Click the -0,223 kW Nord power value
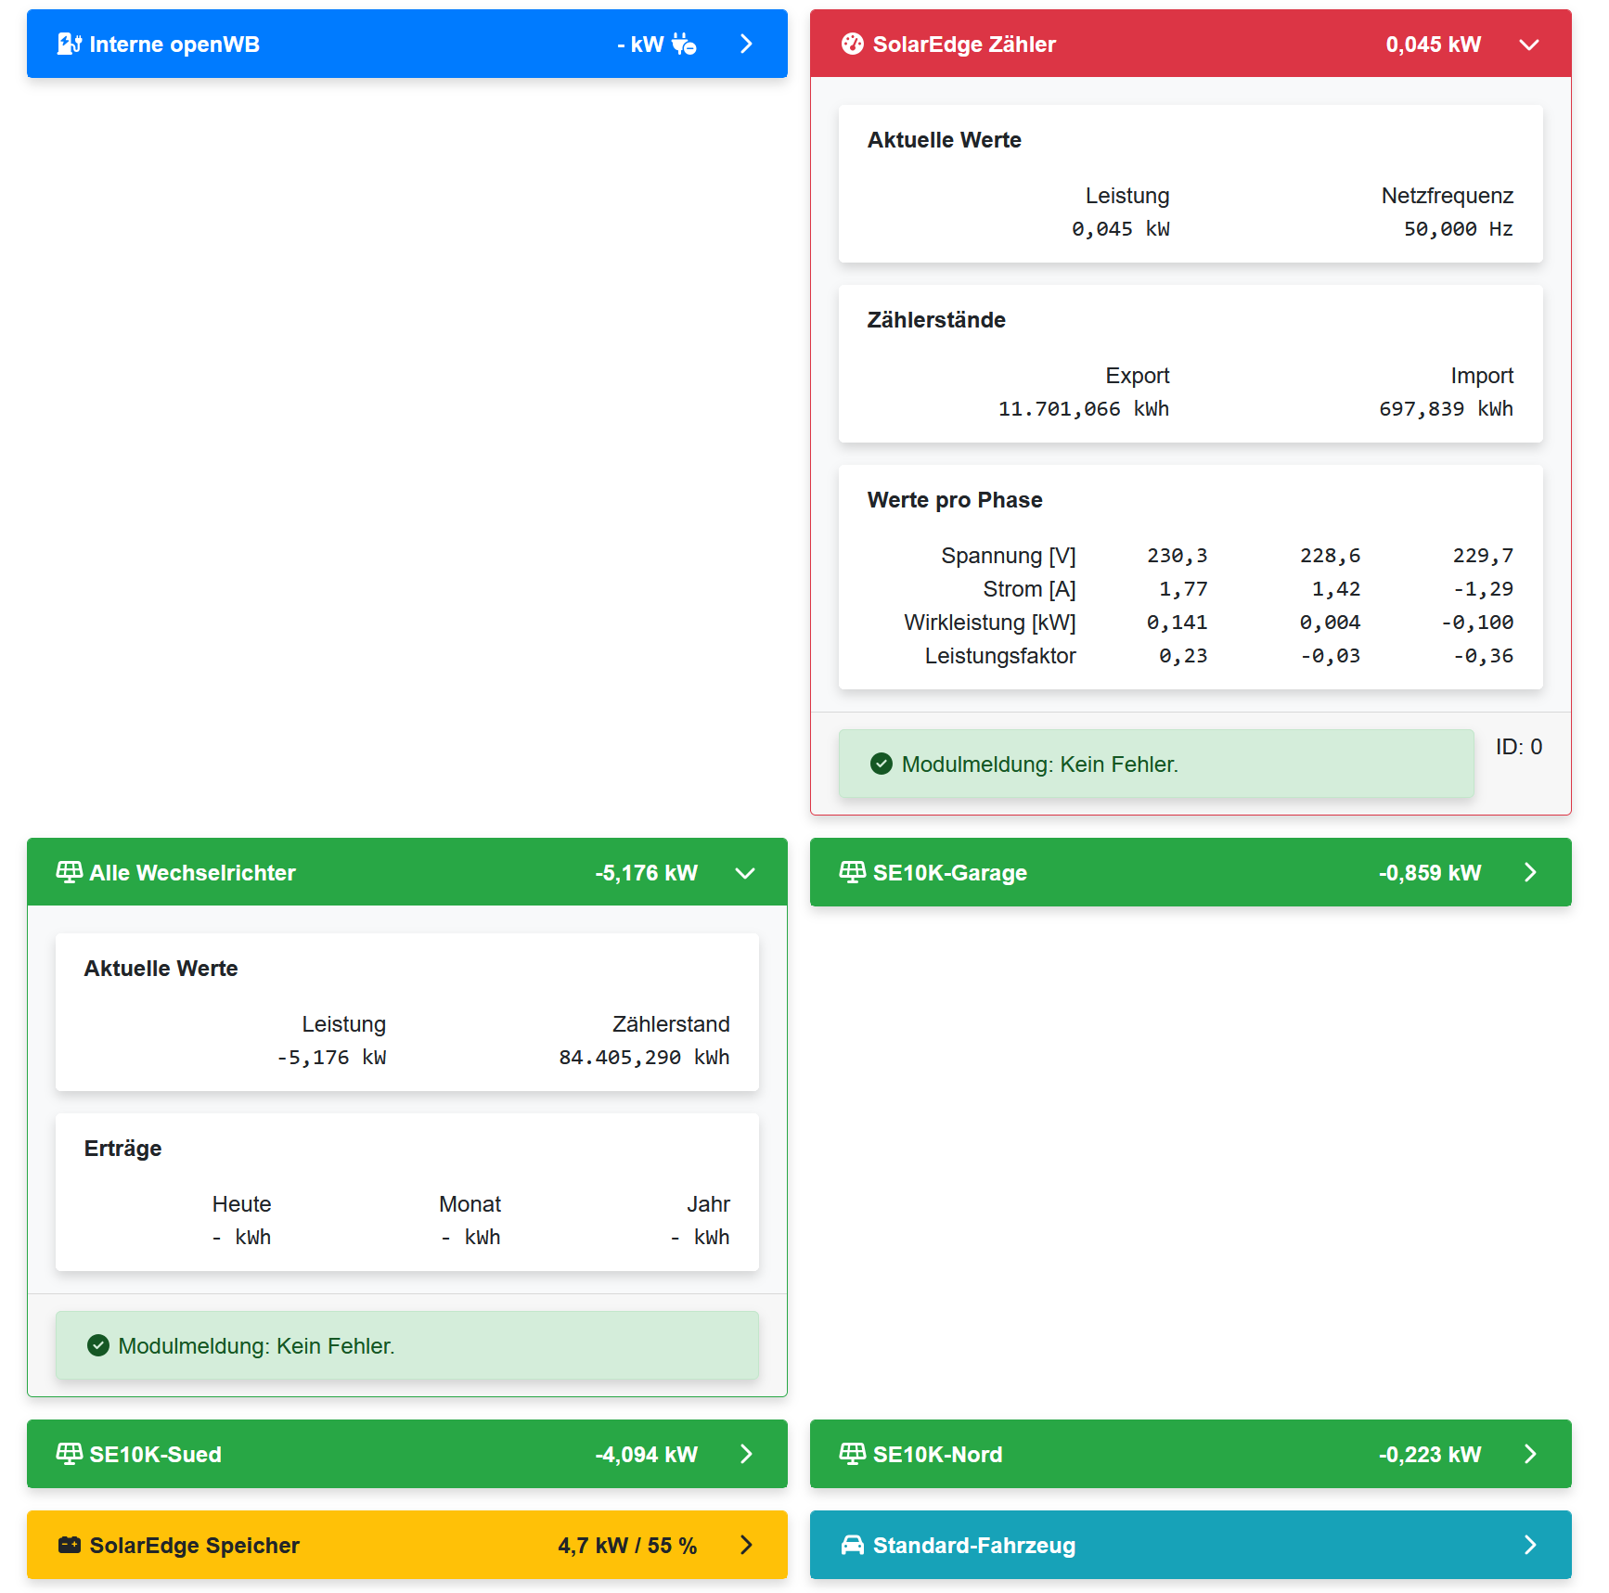This screenshot has height=1593, width=1609. pyautogui.click(x=1430, y=1455)
